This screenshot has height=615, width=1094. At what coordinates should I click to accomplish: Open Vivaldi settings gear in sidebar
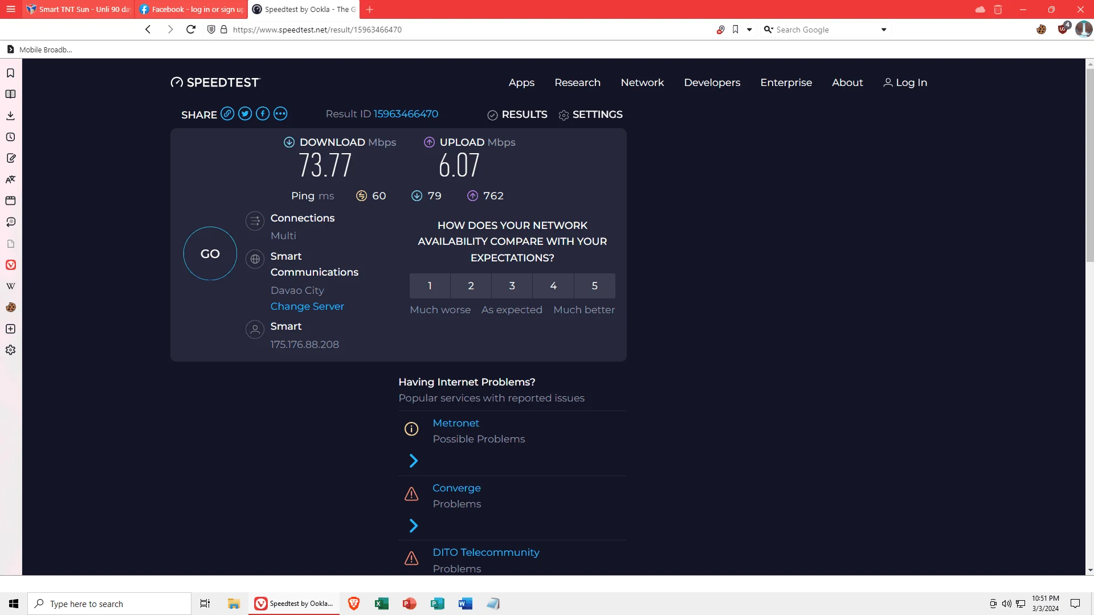(10, 350)
